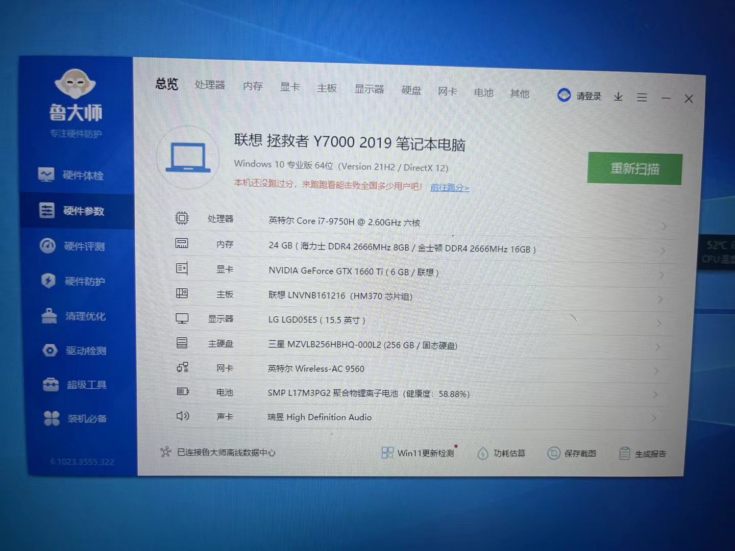Click the 网卡 network icon
Viewport: 735px width, 551px height.
[182, 367]
